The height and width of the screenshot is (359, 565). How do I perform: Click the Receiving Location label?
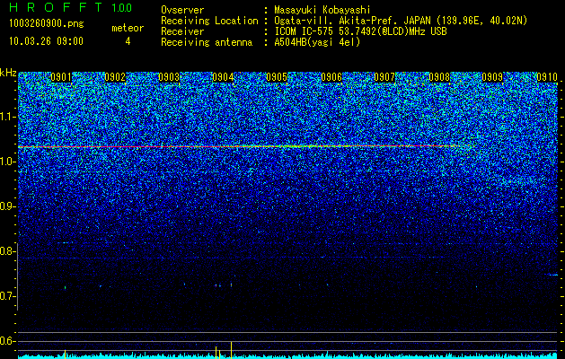tap(209, 21)
